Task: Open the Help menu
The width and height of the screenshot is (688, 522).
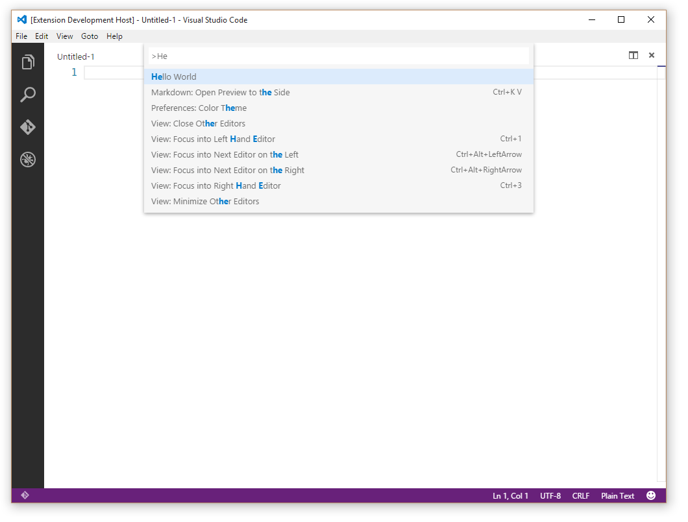Action: click(115, 36)
